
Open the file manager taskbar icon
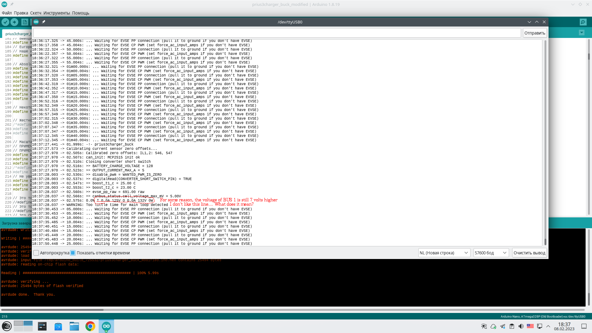(74, 326)
